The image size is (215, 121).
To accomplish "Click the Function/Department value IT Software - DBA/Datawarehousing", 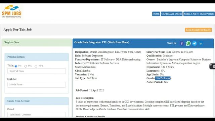I will click(121, 59).
